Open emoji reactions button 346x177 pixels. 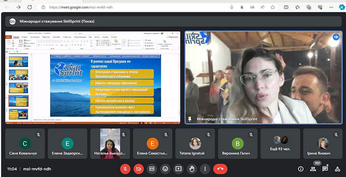tap(165, 169)
